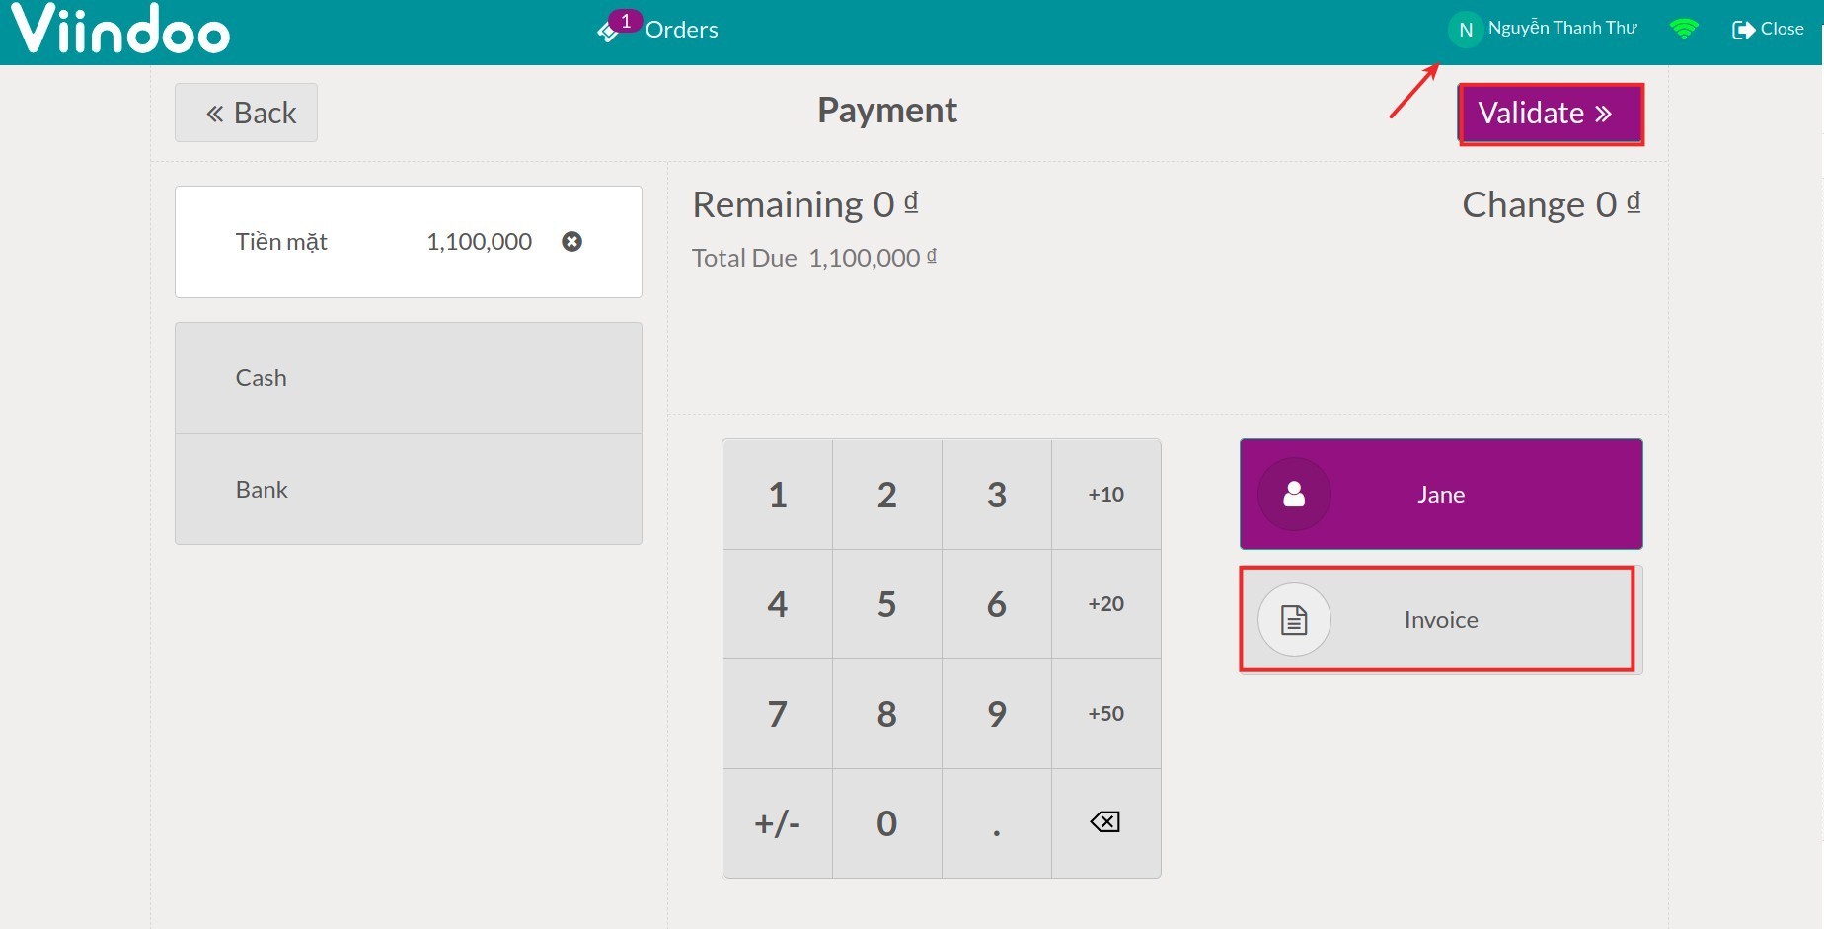The image size is (1824, 929).
Task: Choose Cash as the payment method
Action: (408, 377)
